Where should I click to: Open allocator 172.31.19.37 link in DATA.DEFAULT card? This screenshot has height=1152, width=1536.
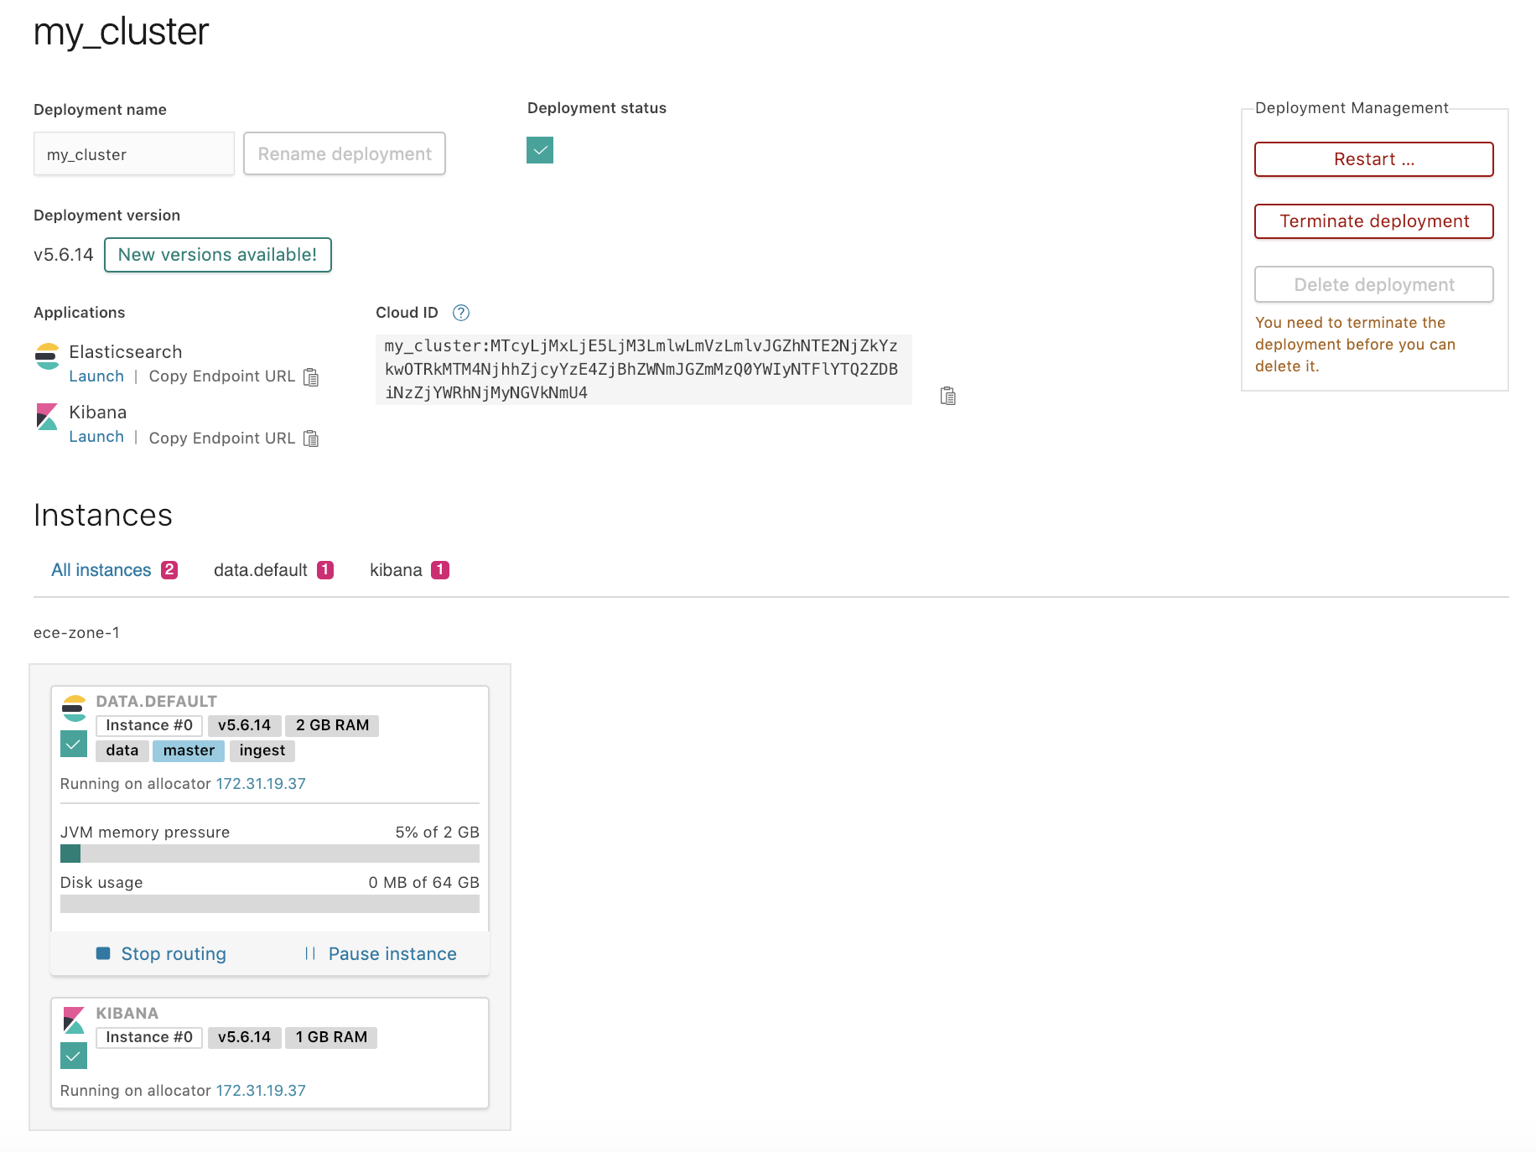[x=261, y=784]
